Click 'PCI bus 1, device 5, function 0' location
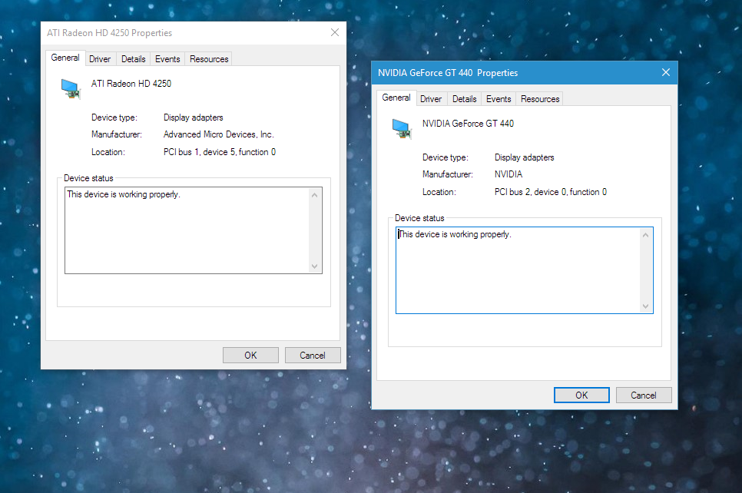The image size is (742, 493). point(220,152)
